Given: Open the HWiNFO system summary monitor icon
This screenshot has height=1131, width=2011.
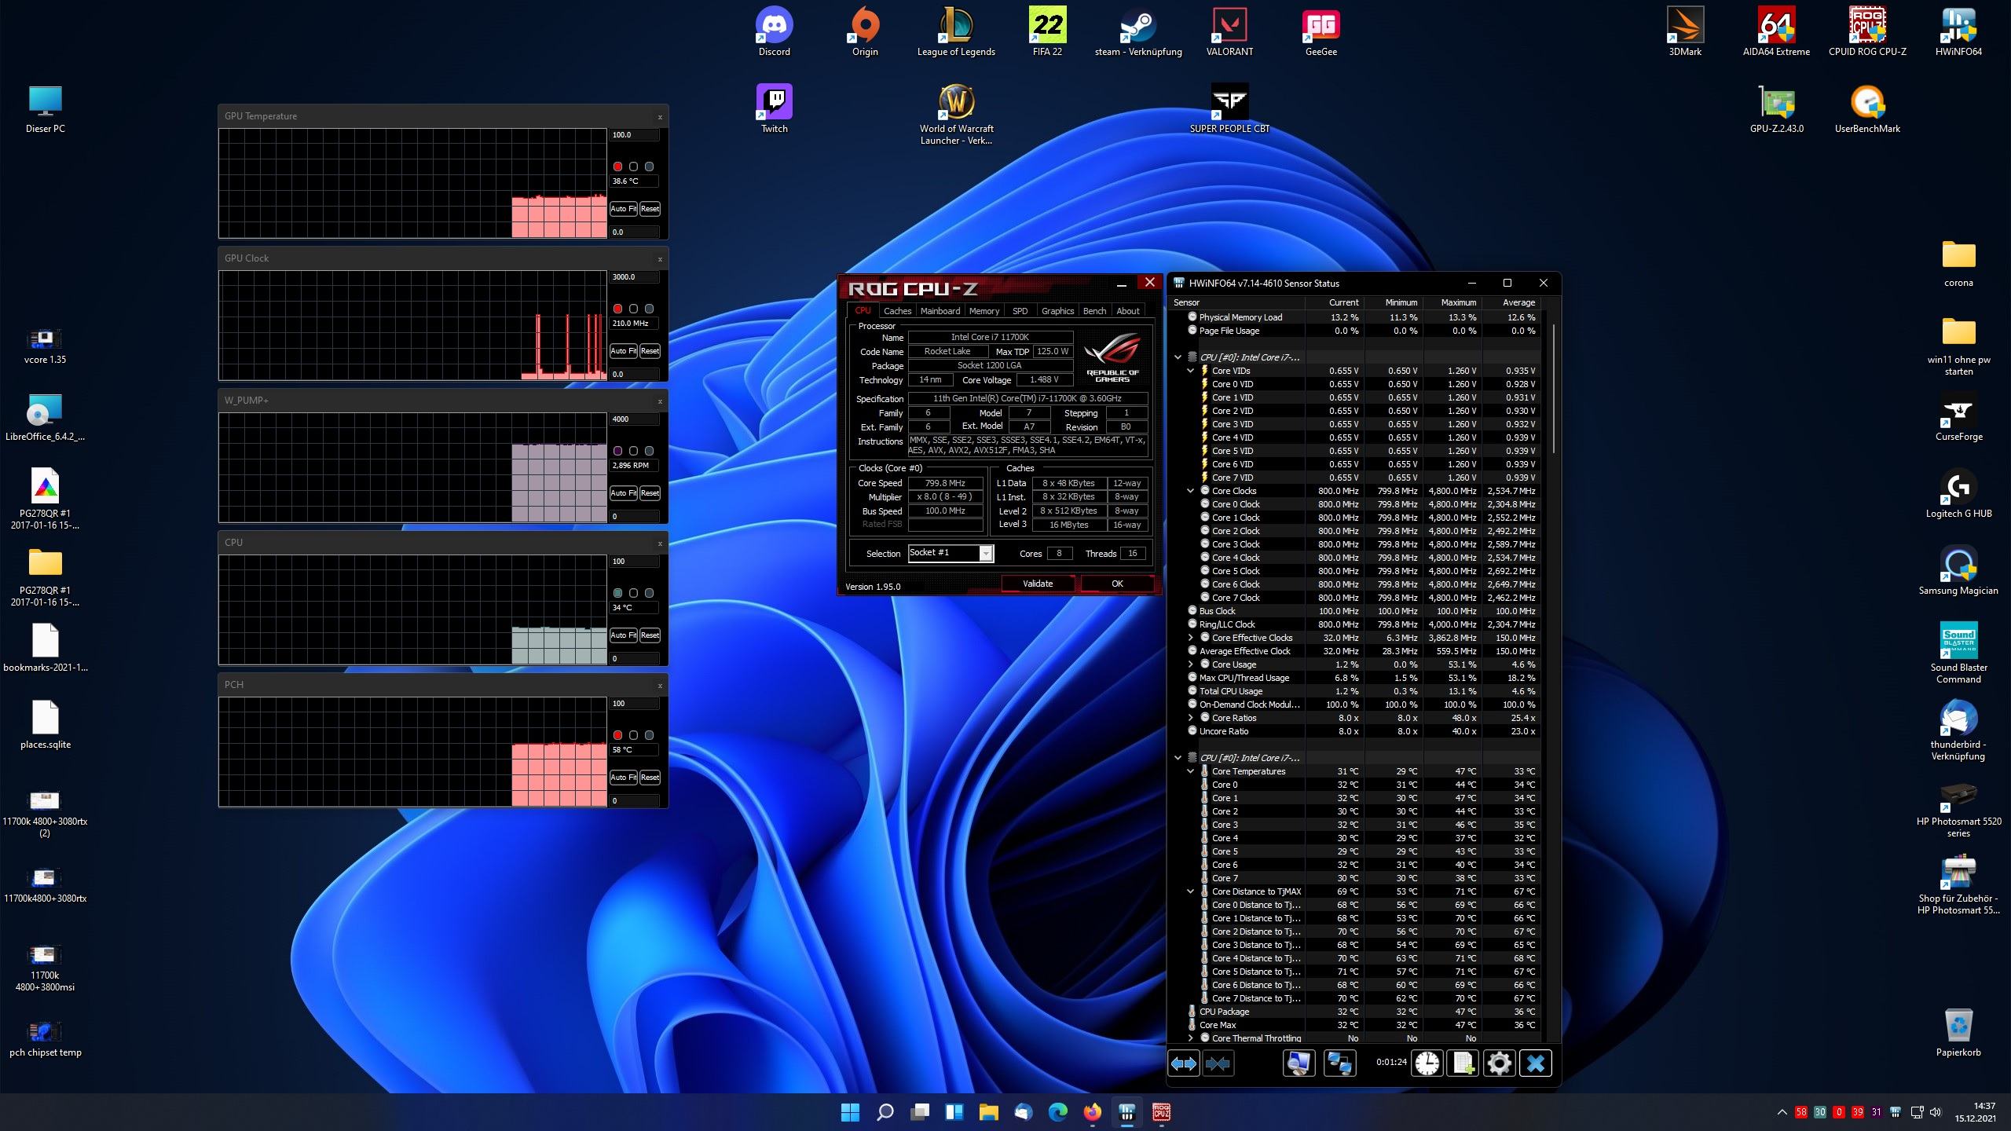Looking at the screenshot, I should (1299, 1063).
